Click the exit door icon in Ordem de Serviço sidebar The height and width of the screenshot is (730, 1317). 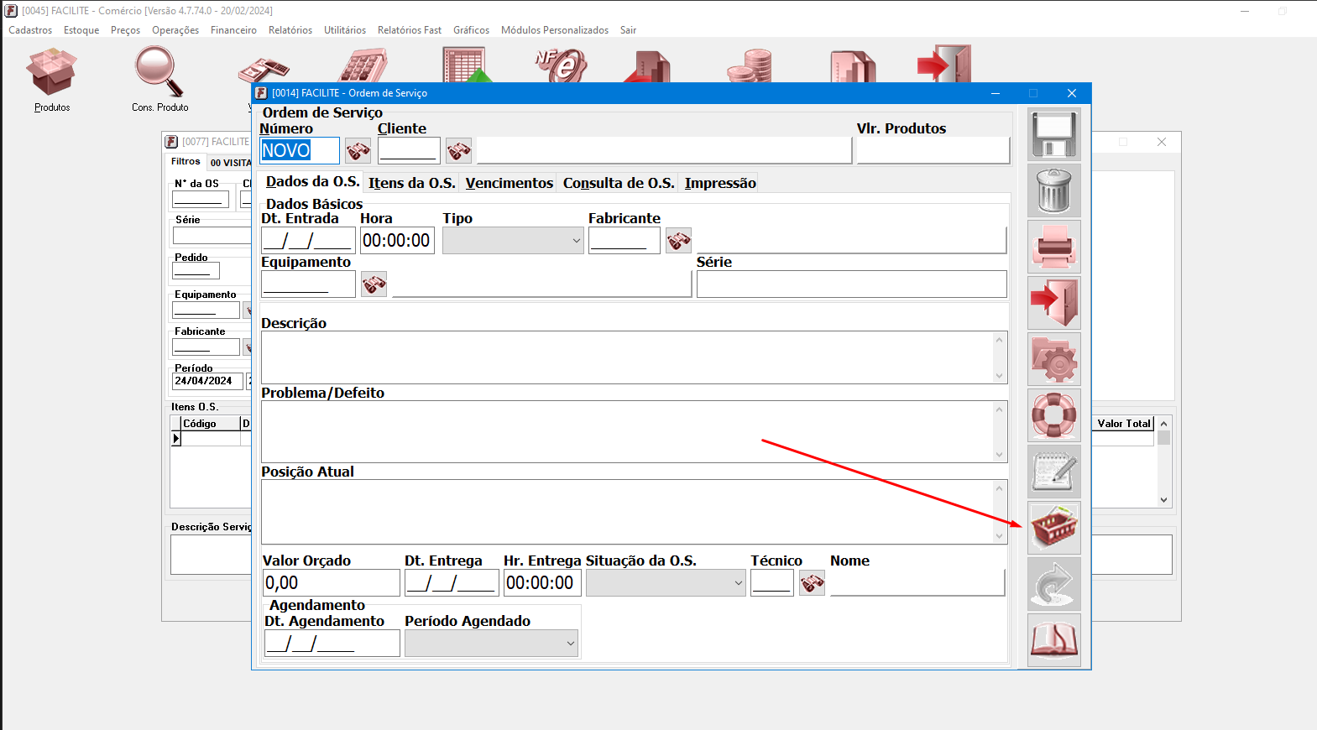tap(1054, 303)
